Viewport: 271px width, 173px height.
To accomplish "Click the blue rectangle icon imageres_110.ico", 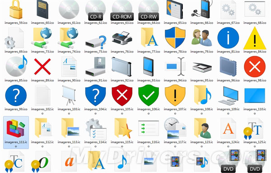I will click(255, 96).
